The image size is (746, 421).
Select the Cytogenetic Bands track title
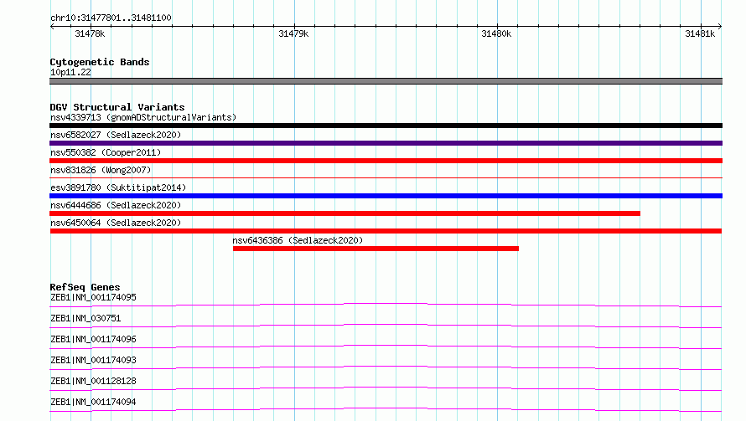(x=100, y=62)
